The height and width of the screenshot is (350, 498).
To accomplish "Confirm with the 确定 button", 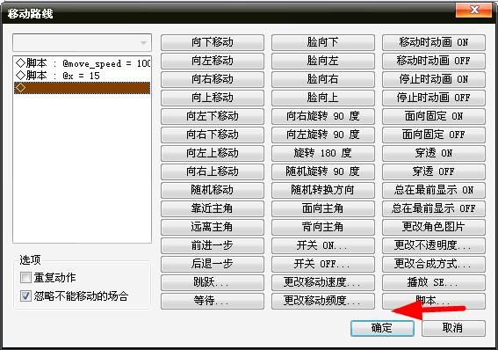I will point(382,328).
